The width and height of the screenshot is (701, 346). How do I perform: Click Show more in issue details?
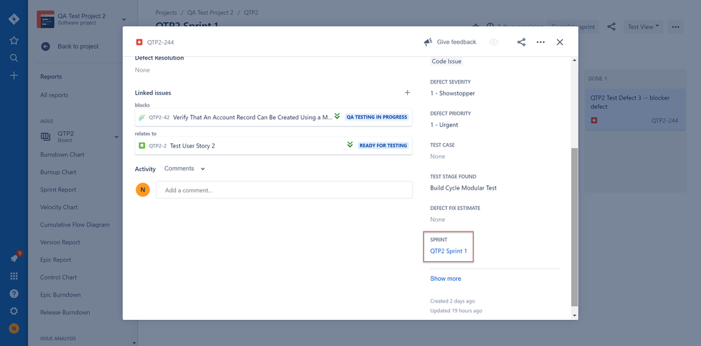pyautogui.click(x=446, y=279)
